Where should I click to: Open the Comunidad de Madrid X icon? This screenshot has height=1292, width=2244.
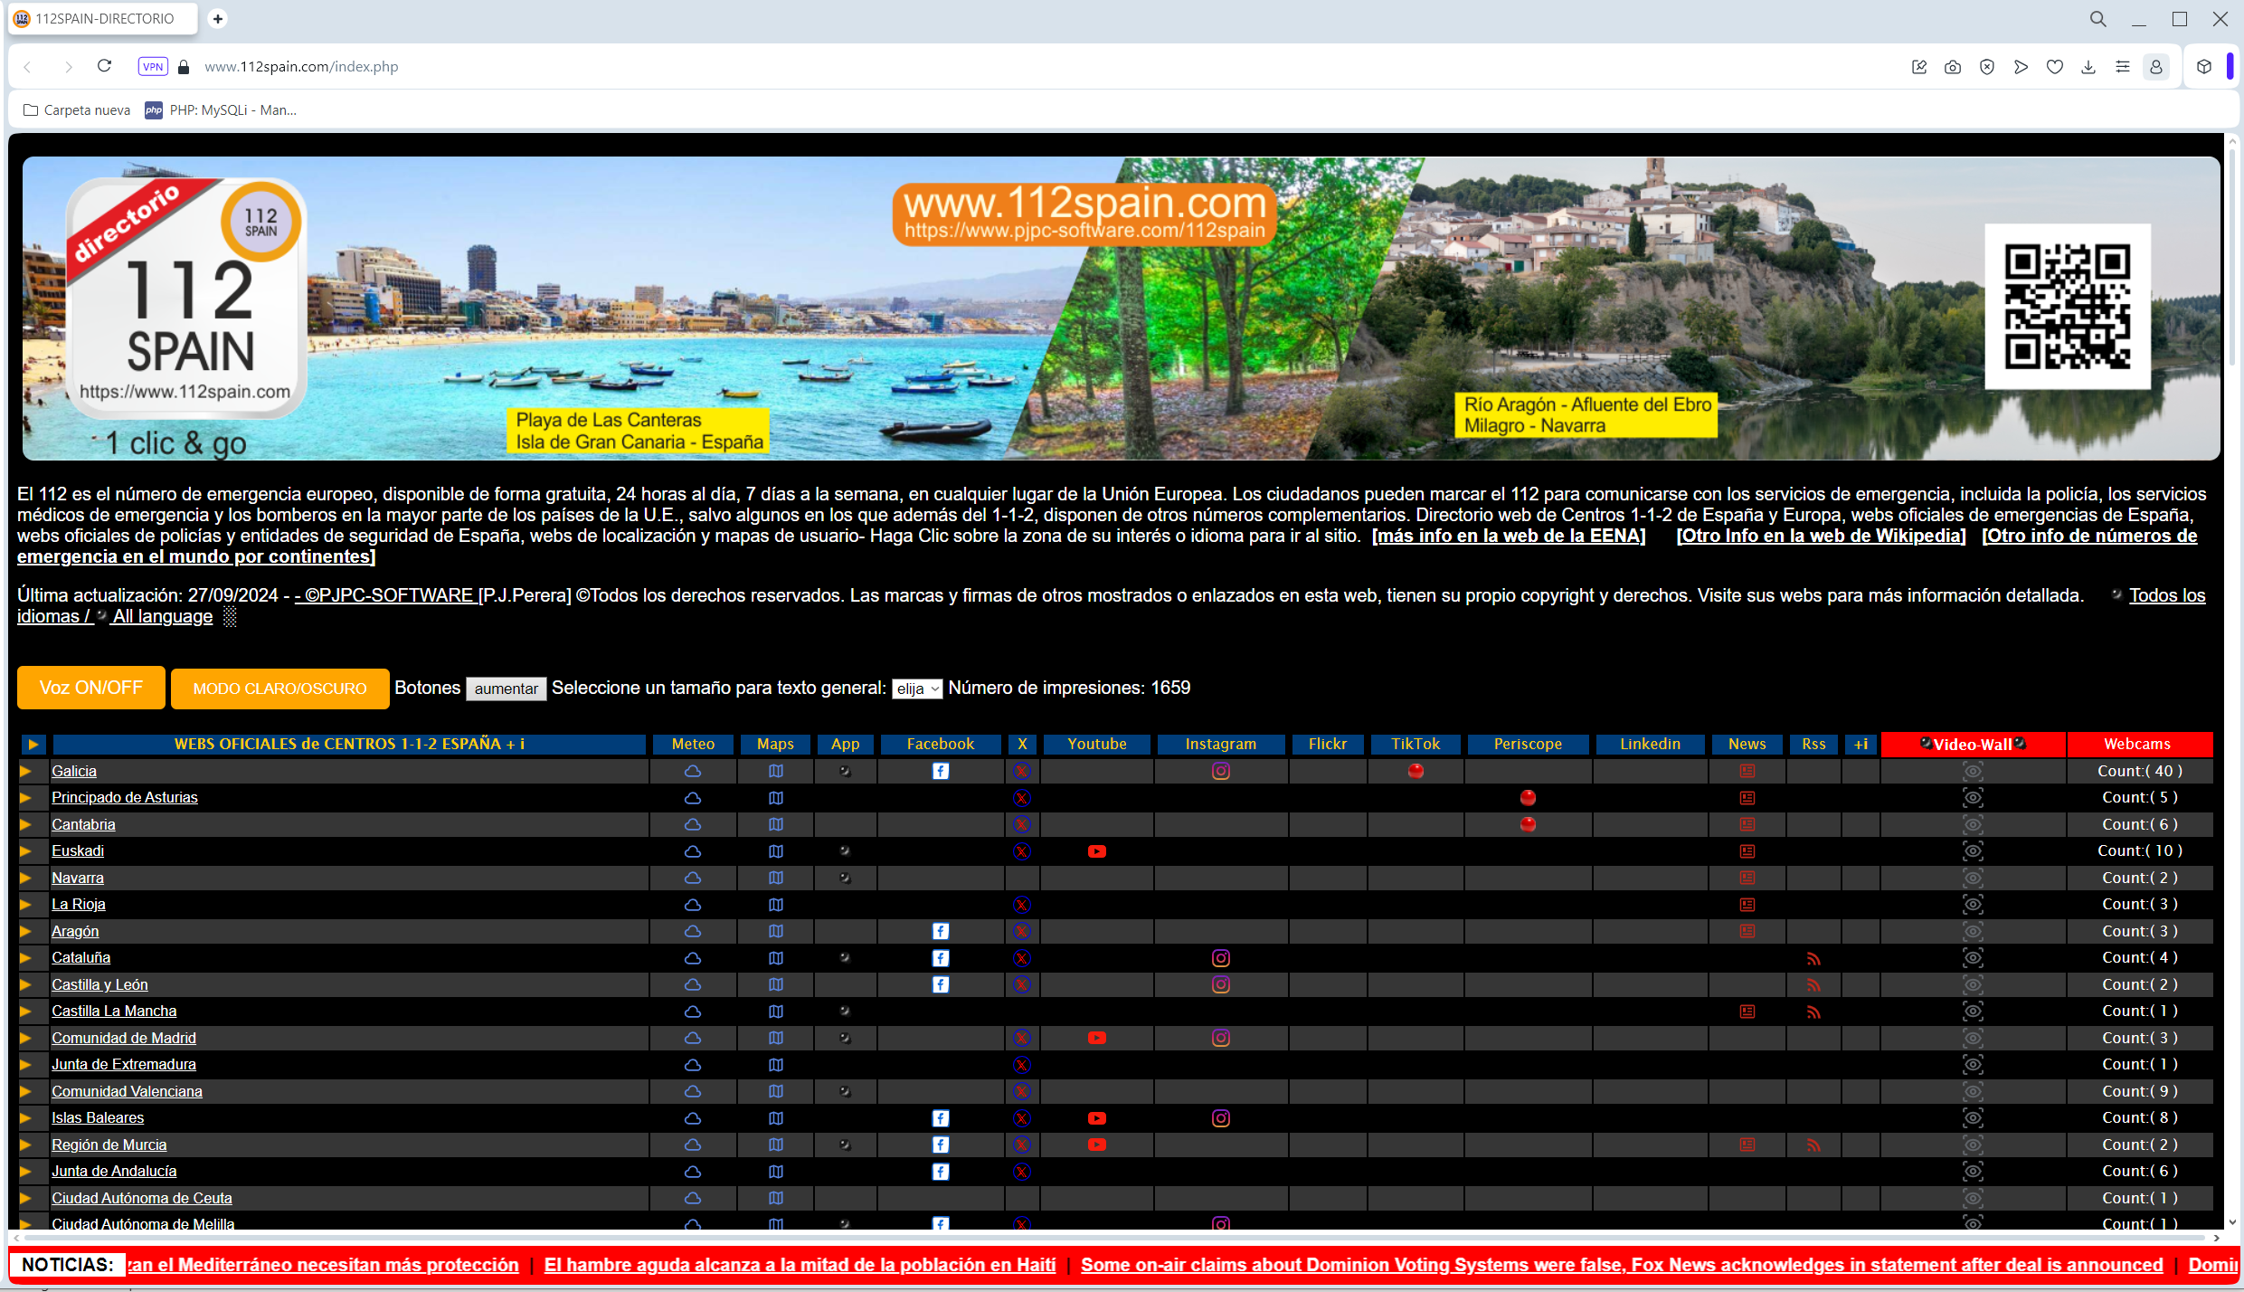coord(1022,1038)
